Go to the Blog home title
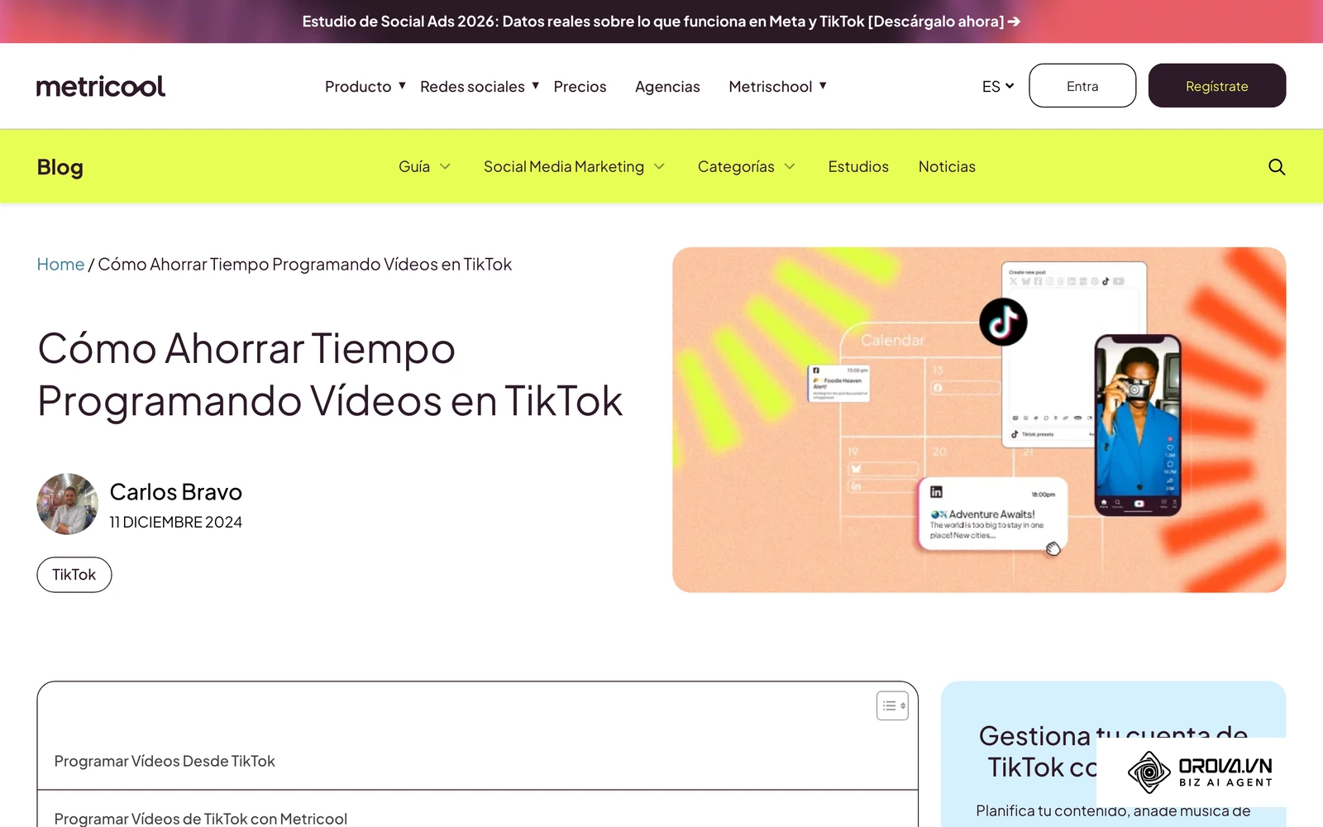This screenshot has height=827, width=1323. click(60, 167)
